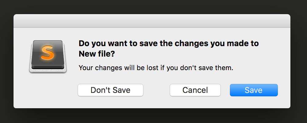Image resolution: width=307 pixels, height=123 pixels.
Task: Click the orange S on the icon
Action: coord(47,53)
